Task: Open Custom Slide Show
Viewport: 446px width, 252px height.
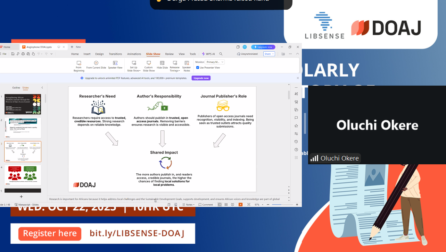Action: point(149,66)
